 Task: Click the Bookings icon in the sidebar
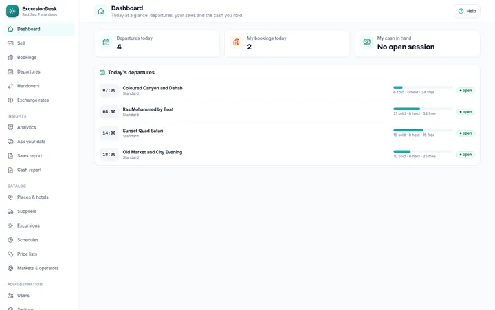(x=10, y=58)
